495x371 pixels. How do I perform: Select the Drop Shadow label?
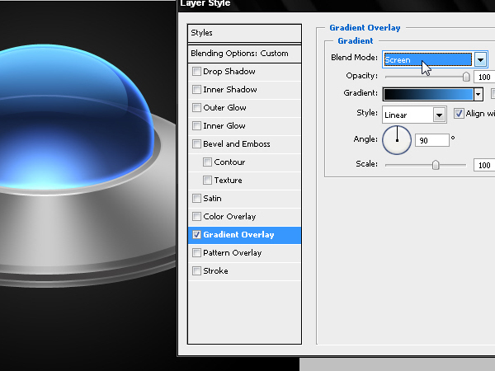pos(229,71)
